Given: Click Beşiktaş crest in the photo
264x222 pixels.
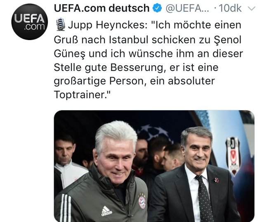Looking at the screenshot, I should [233, 156].
